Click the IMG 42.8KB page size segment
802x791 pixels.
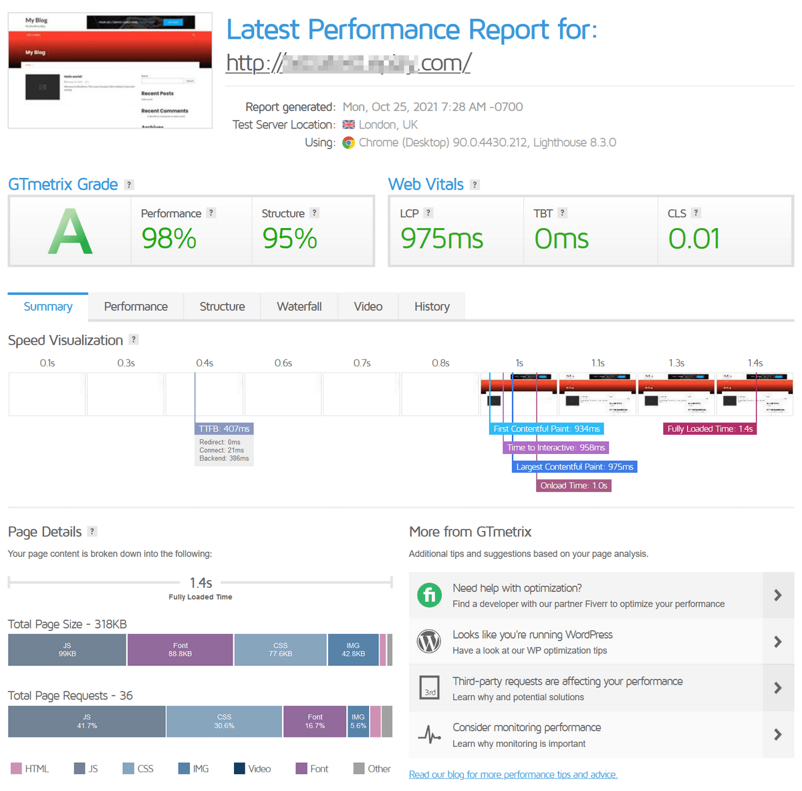tap(353, 650)
